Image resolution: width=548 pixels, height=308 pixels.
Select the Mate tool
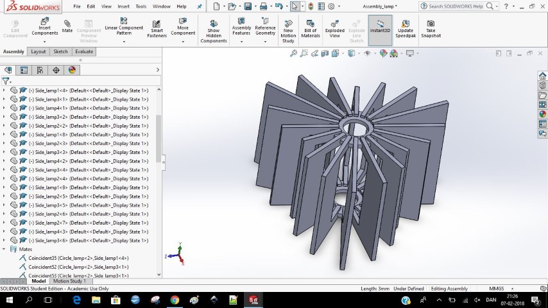[67, 27]
